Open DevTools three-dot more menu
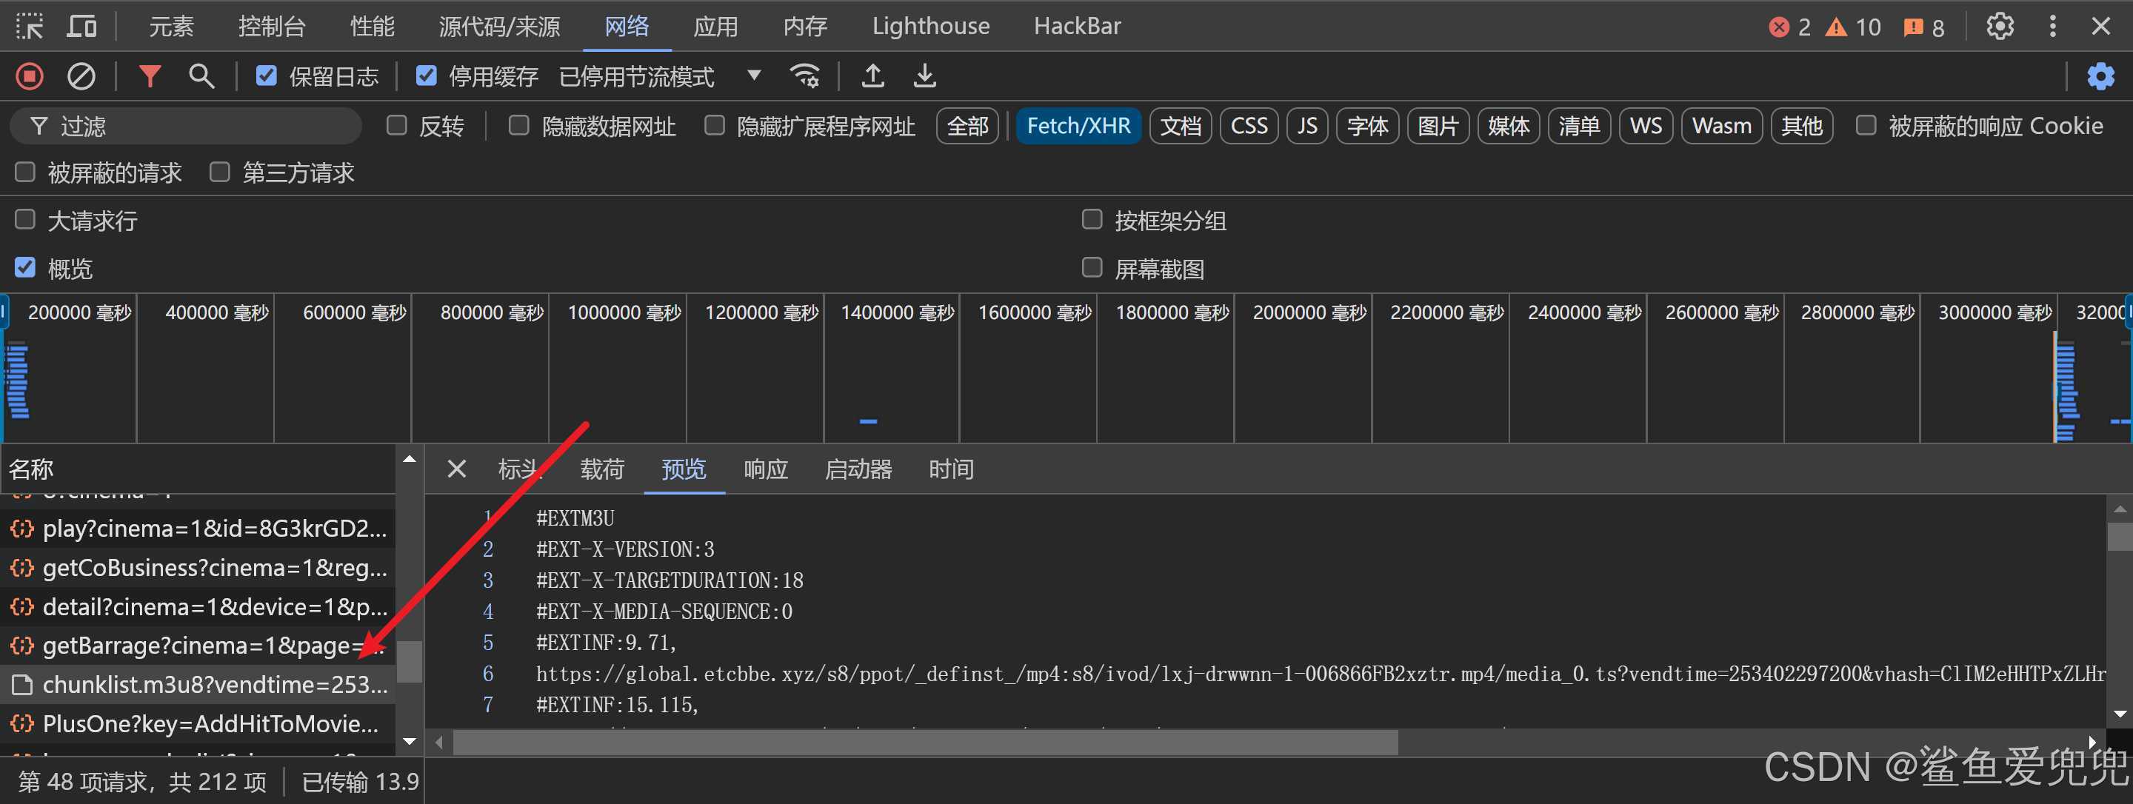Image resolution: width=2133 pixels, height=804 pixels. [x=2053, y=27]
